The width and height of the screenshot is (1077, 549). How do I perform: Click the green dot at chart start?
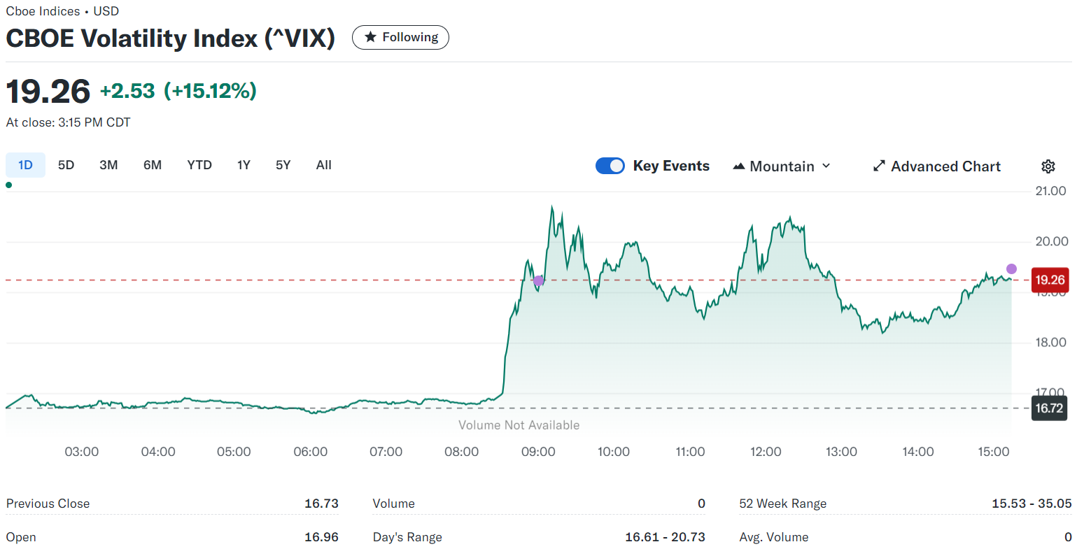(8, 185)
